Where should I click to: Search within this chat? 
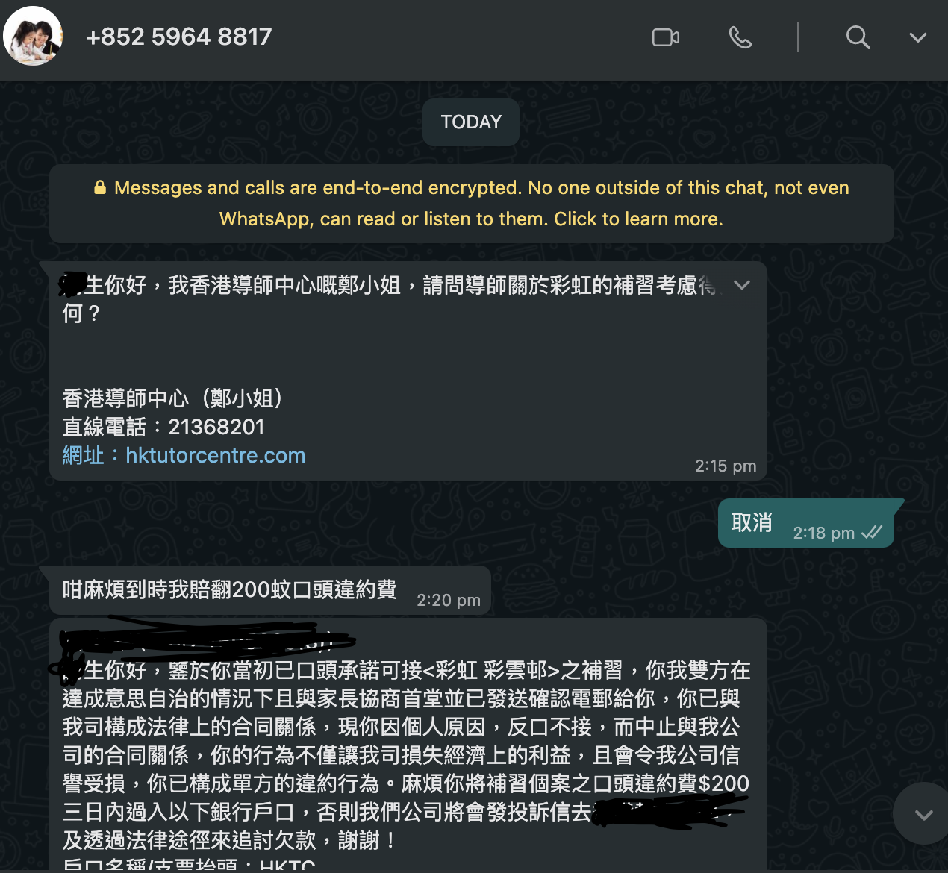coord(858,37)
